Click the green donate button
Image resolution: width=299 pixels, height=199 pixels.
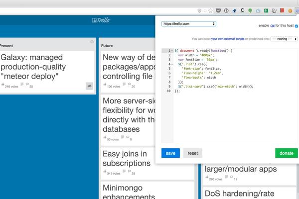point(287,153)
